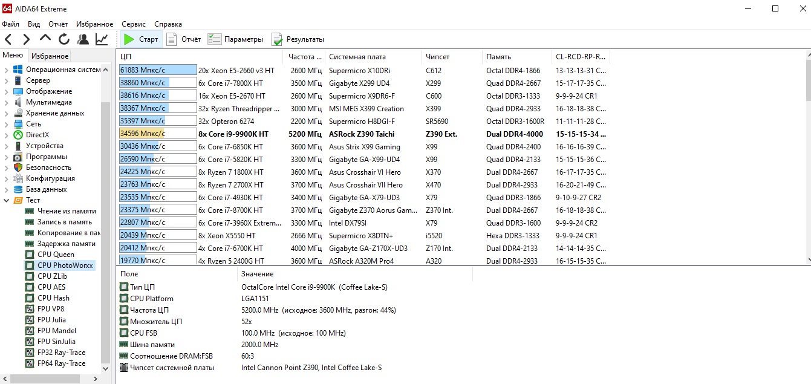Screen dimensions: 811x384
Task: Click the Тип ЦП field row
Action: pos(294,287)
